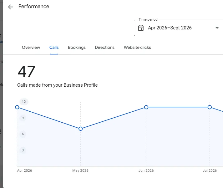The height and width of the screenshot is (188, 223).
Task: Click 'Calls made from your Business Profile' text
Action: pyautogui.click(x=58, y=85)
